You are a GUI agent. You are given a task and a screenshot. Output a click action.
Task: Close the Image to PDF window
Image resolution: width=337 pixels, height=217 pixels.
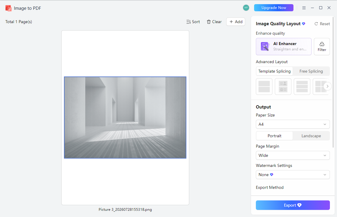tap(329, 8)
